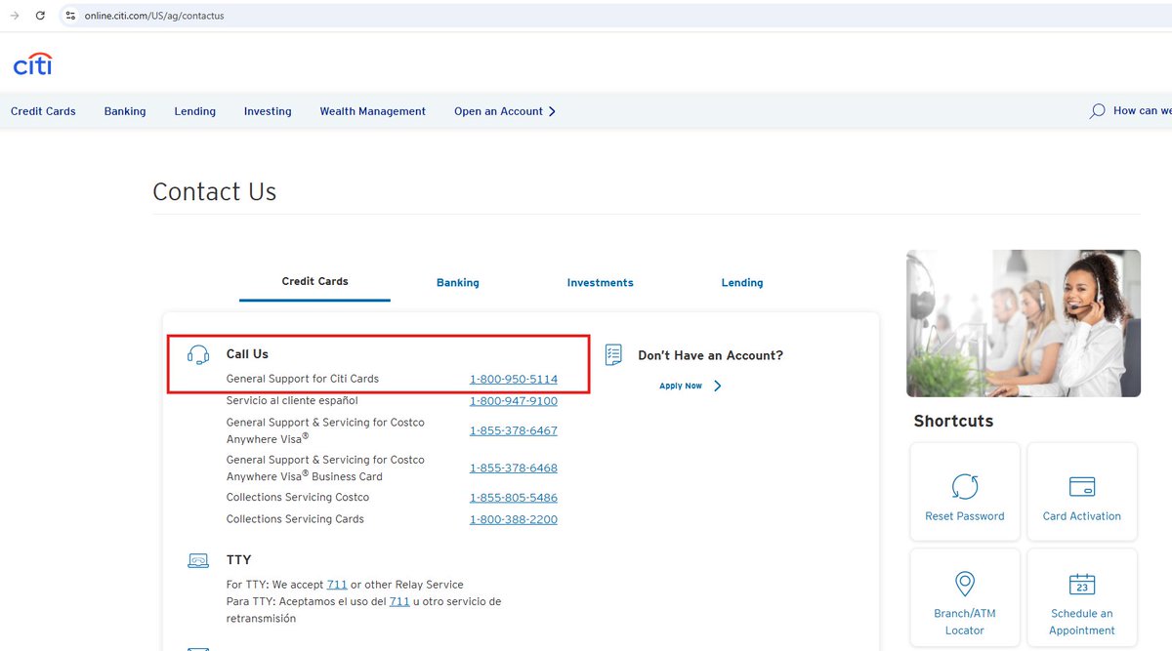Screen dimensions: 1172x651
Task: Open the Banking nav menu
Action: click(125, 111)
